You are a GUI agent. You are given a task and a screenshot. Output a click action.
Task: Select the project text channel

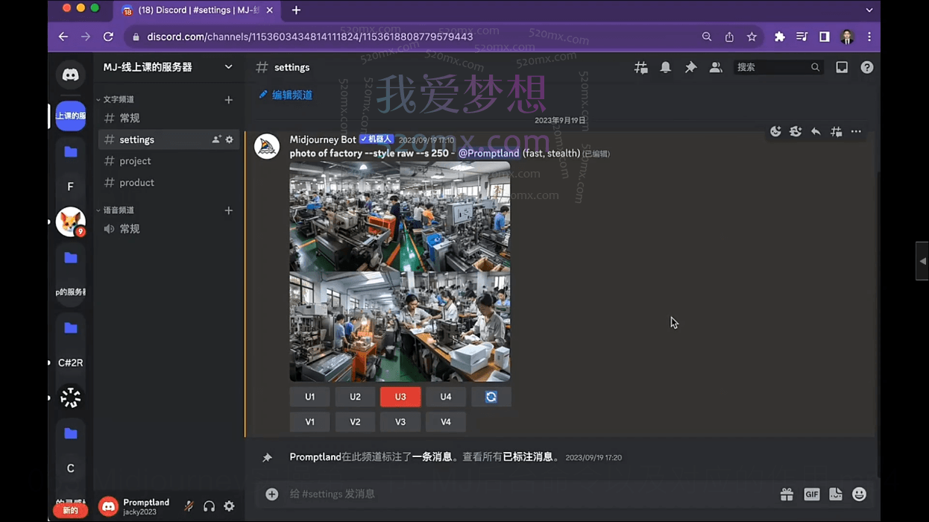(x=135, y=161)
